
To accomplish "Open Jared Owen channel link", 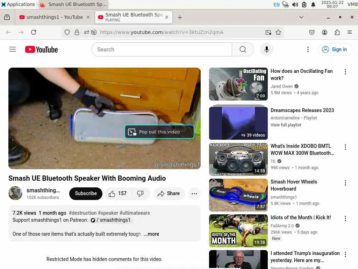I will coord(281,87).
